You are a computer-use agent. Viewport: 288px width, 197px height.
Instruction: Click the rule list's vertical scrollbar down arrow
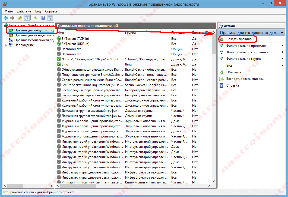pos(214,181)
